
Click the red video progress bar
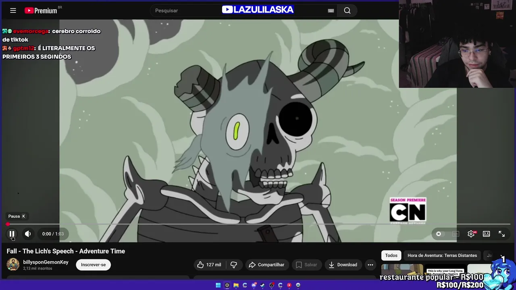[x=258, y=224]
